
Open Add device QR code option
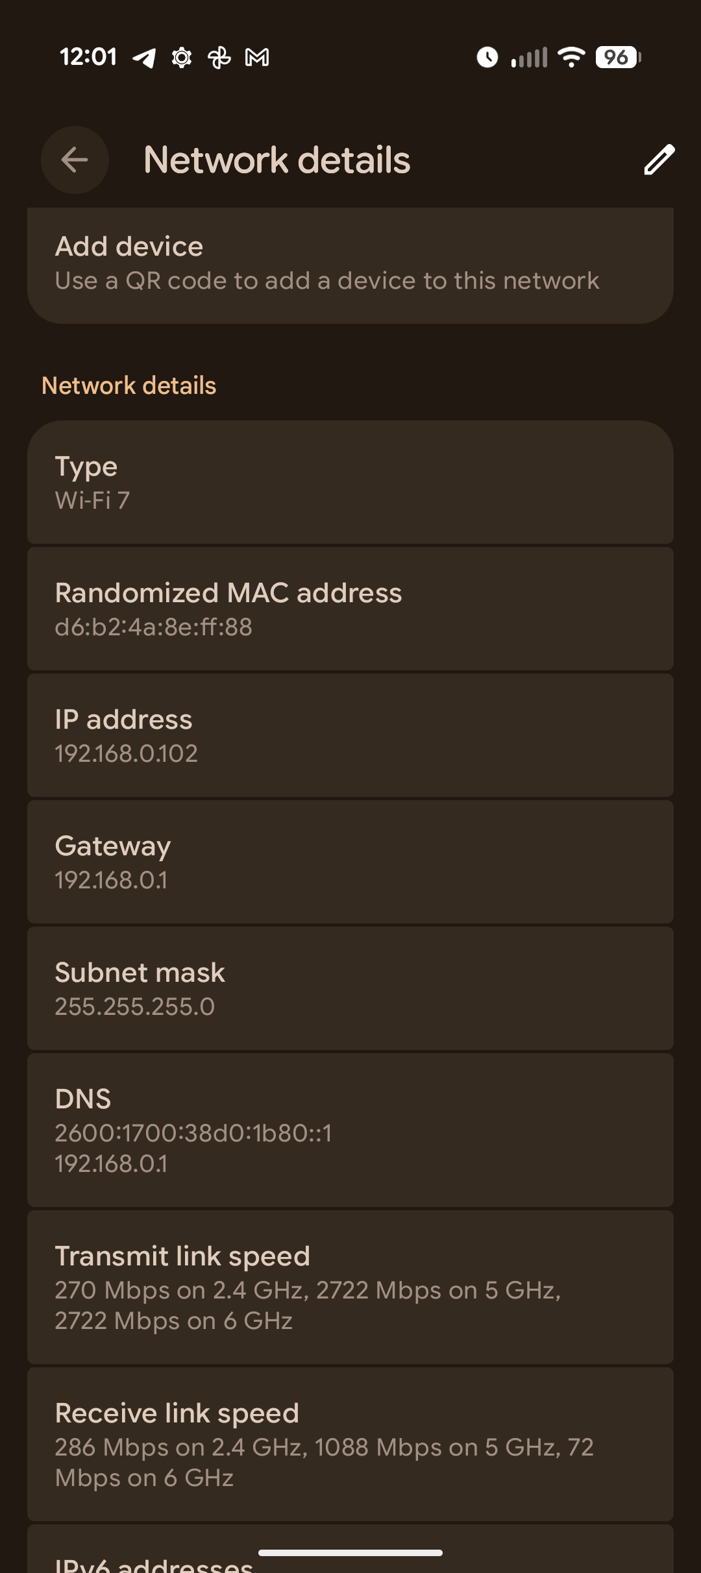[x=350, y=263]
